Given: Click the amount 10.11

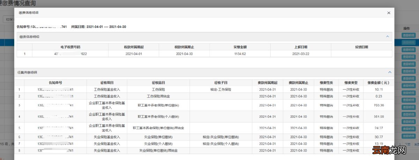Looking at the screenshot, I should [x=378, y=90].
